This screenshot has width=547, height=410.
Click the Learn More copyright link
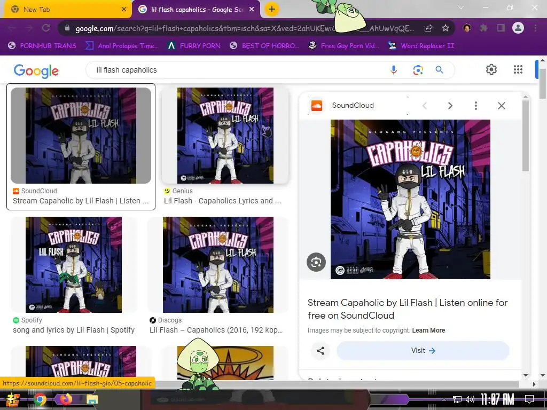[x=428, y=330]
